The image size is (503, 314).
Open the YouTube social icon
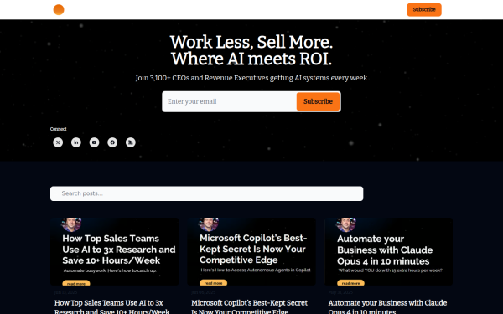click(x=94, y=142)
